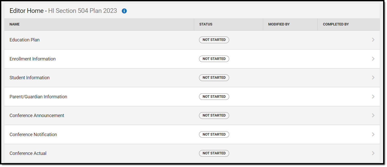Click the Conference Notification row arrow
The height and width of the screenshot is (167, 387).
tap(373, 135)
